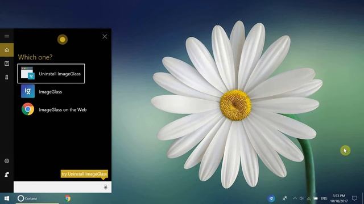The image size is (364, 204).
Task: Open Cortana Settings gear icon
Action: point(7,161)
